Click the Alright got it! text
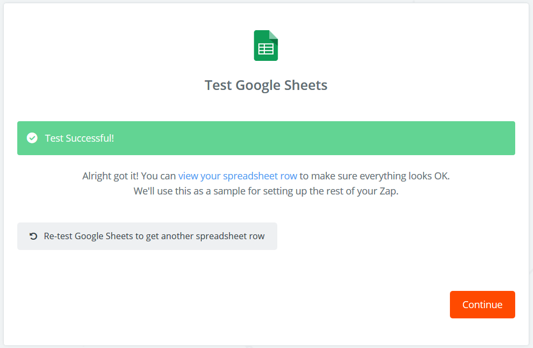 tap(110, 176)
